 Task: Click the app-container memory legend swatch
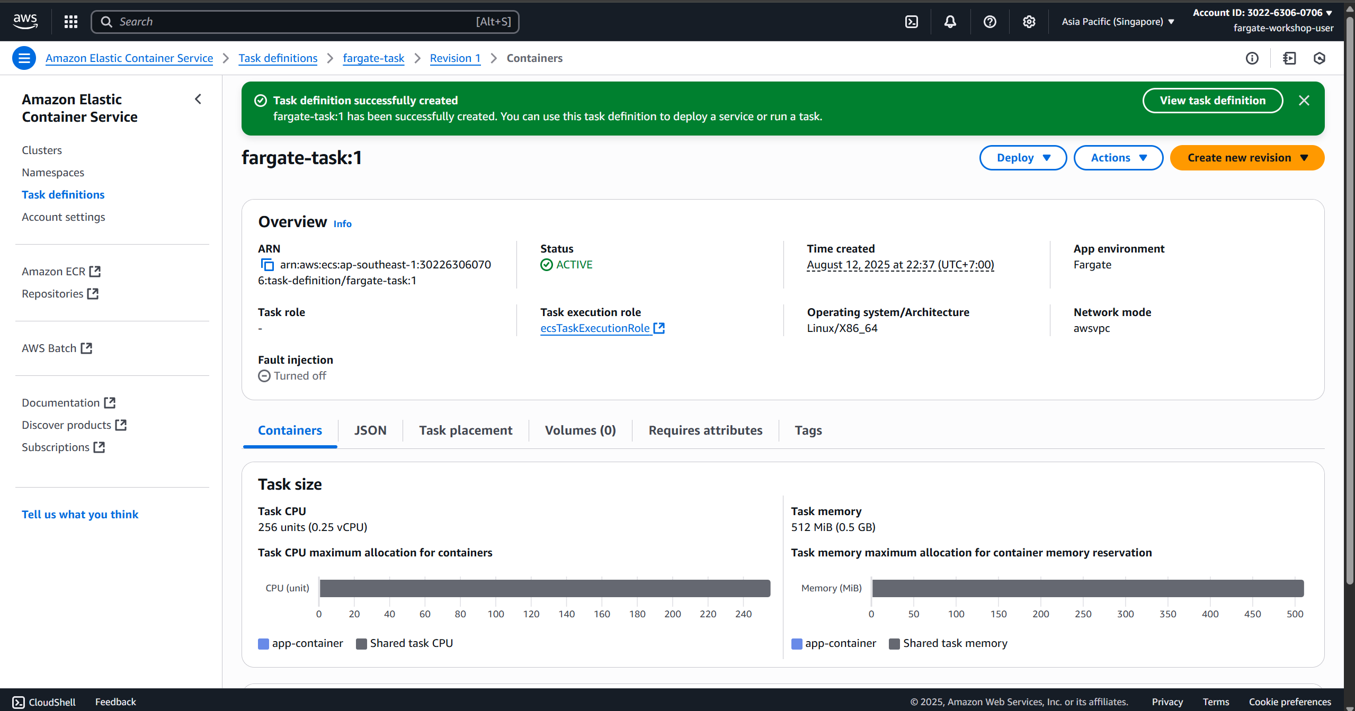coord(797,644)
